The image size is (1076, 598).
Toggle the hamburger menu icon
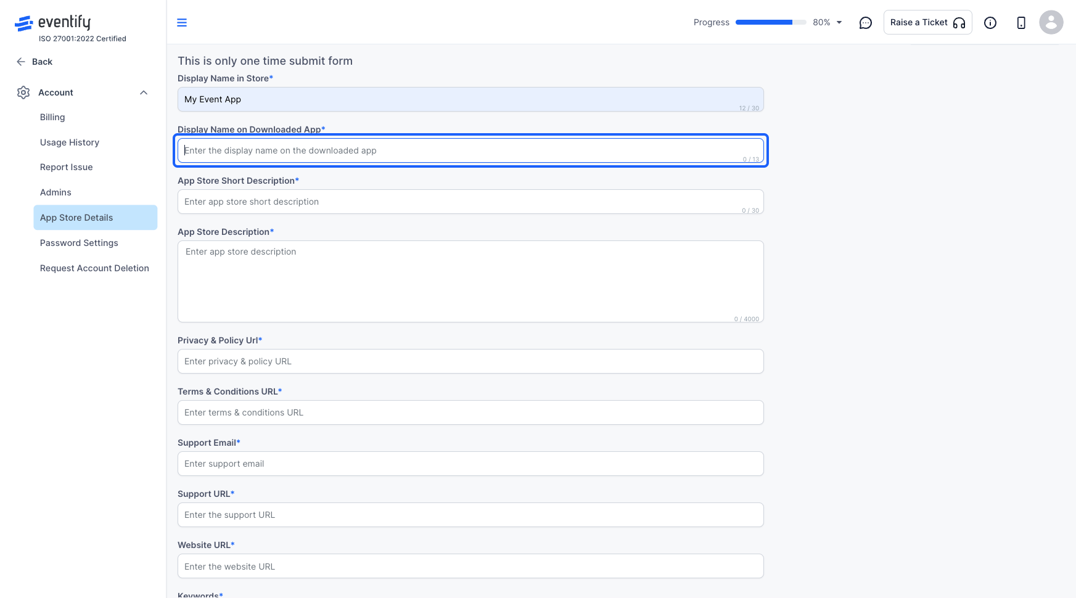(182, 23)
